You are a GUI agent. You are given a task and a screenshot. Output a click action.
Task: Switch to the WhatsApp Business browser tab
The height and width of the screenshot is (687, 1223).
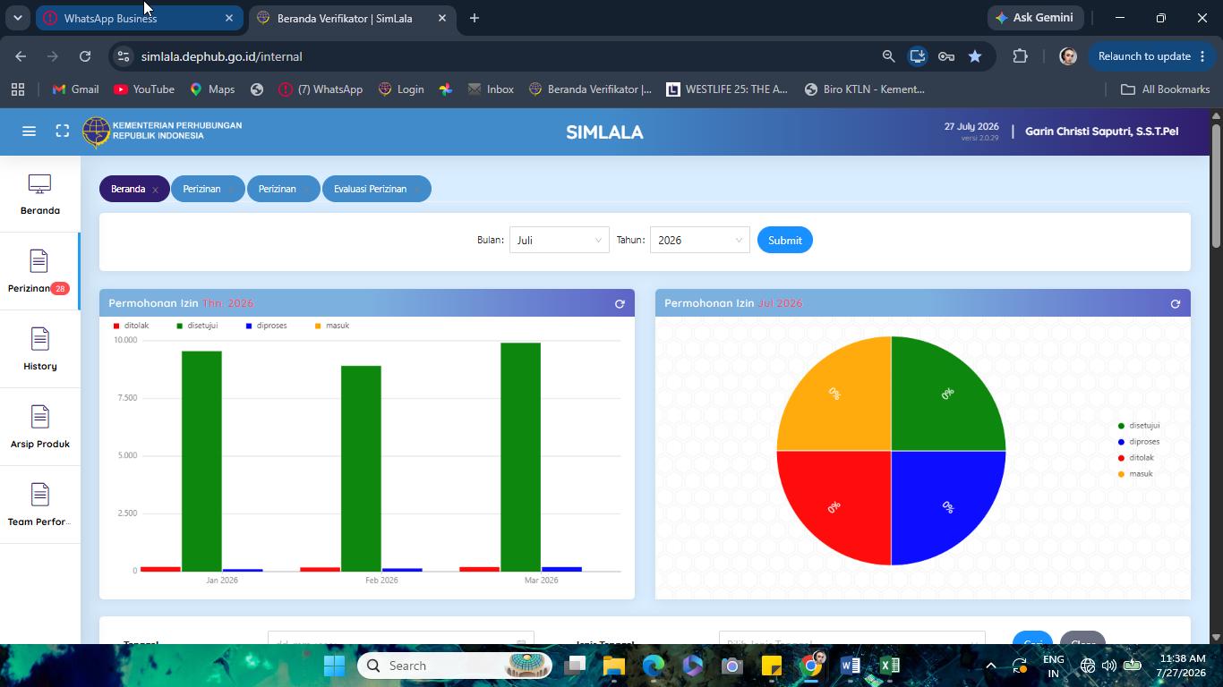139,18
